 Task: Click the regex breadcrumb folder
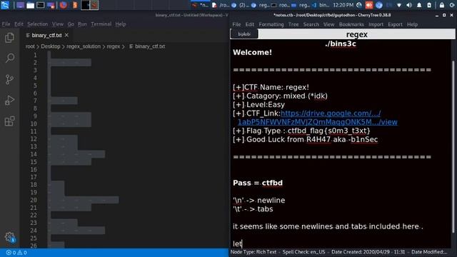click(x=114, y=46)
